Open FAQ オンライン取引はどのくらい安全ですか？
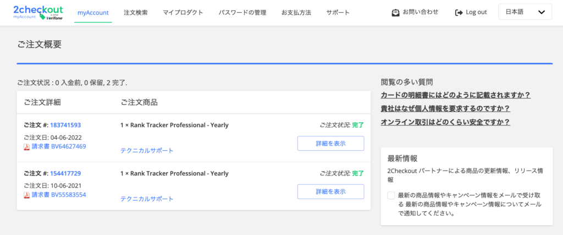Image resolution: width=563 pixels, height=235 pixels. [x=445, y=122]
